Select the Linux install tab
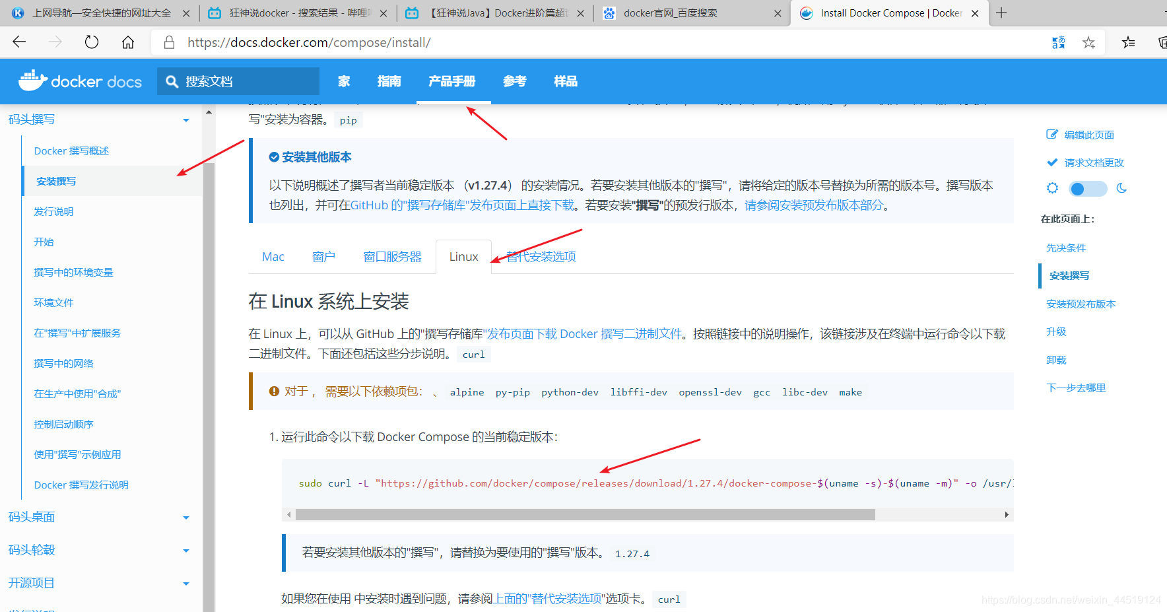This screenshot has height=612, width=1167. [463, 257]
